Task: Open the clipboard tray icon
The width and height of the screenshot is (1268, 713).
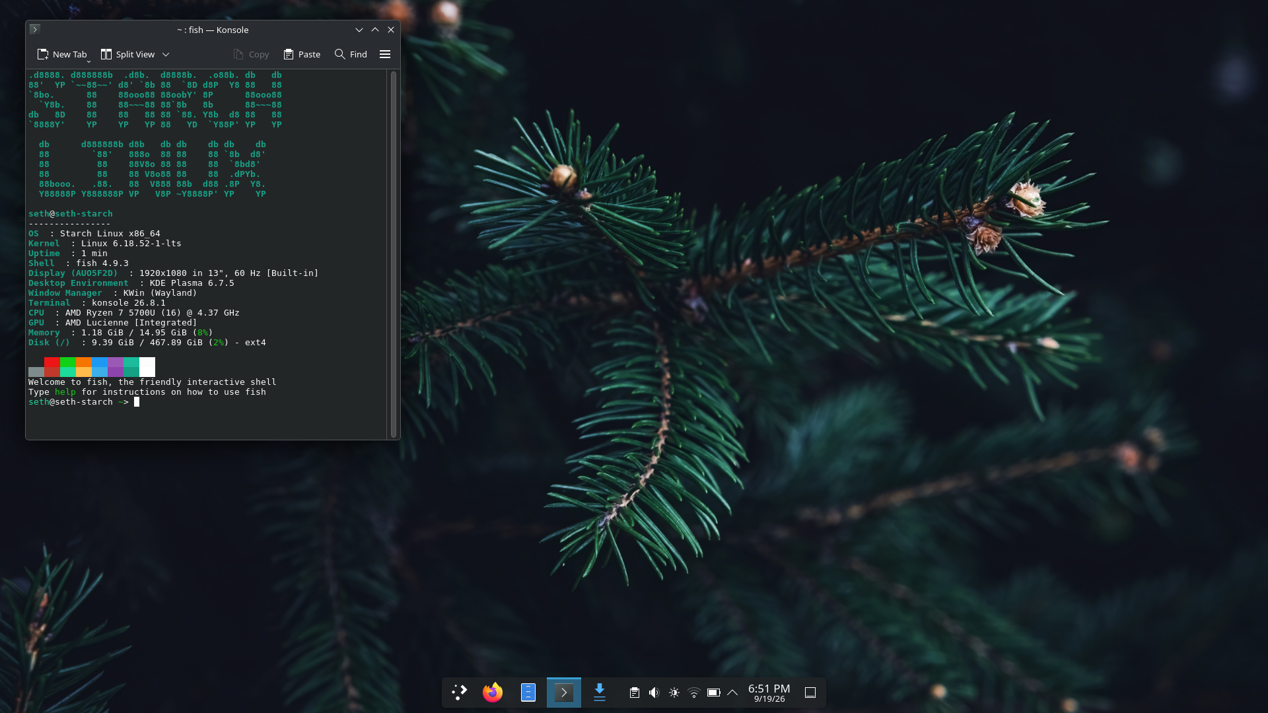Action: point(635,693)
